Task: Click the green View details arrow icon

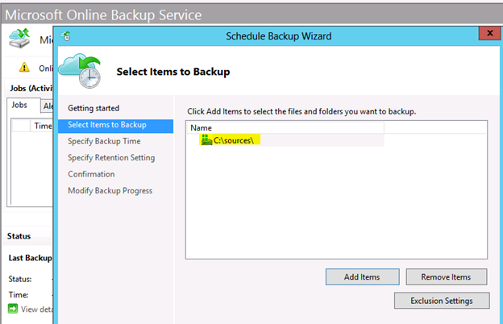Action: click(13, 309)
